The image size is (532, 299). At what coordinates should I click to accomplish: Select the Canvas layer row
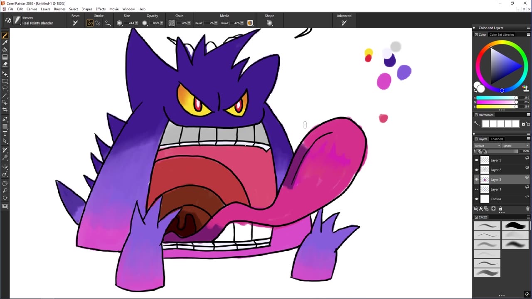pyautogui.click(x=502, y=199)
